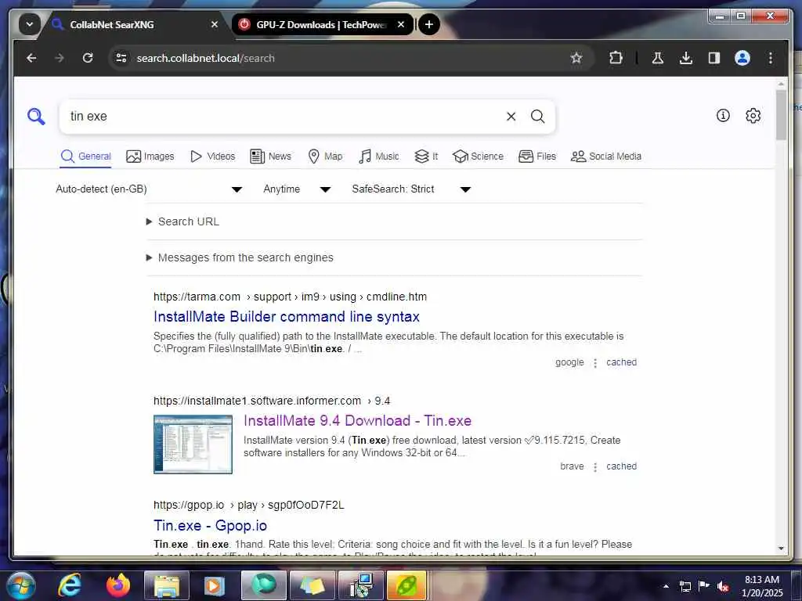Clear the search query with X
802x601 pixels.
click(511, 117)
